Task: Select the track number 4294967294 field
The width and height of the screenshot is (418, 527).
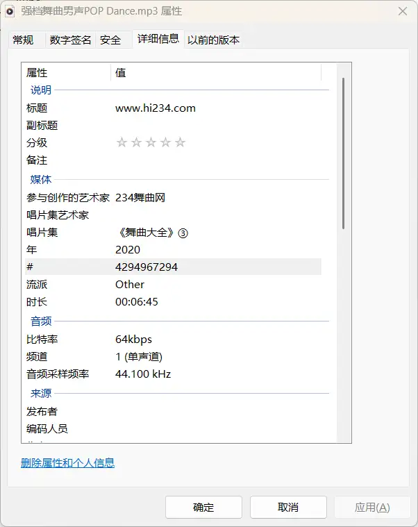Action: pos(147,267)
